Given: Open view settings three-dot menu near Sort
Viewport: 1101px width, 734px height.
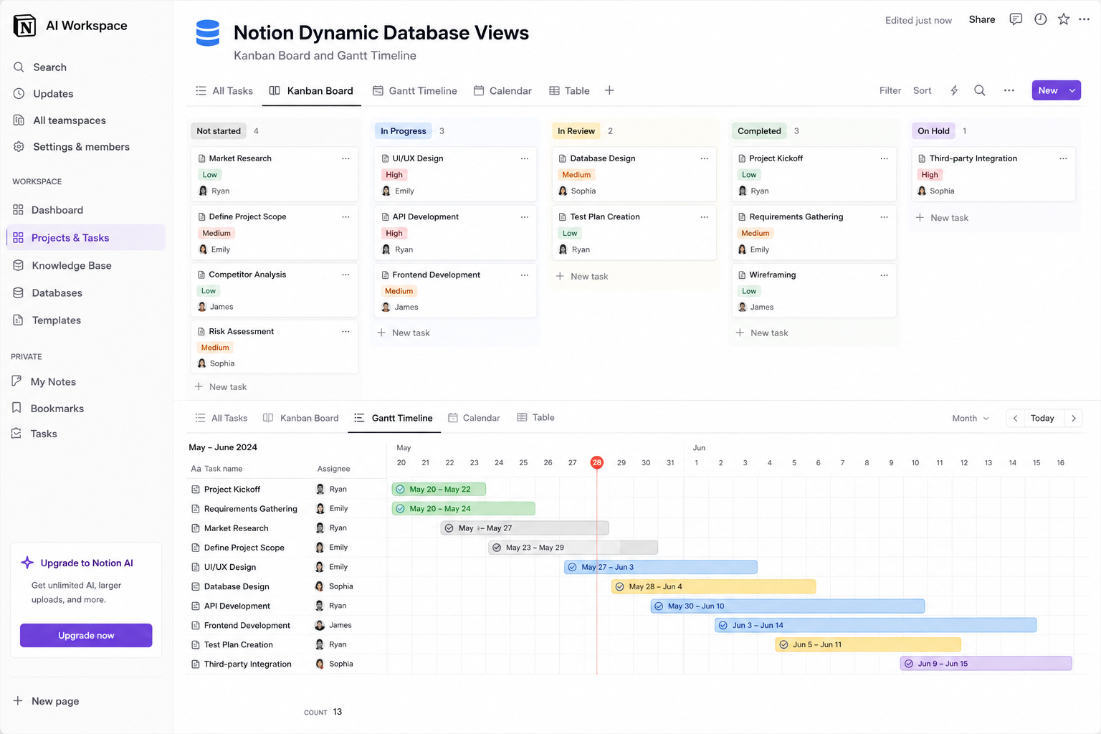Looking at the screenshot, I should point(1009,90).
